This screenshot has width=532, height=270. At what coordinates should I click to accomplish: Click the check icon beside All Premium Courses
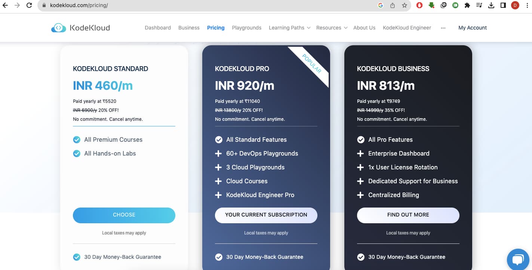pos(77,140)
